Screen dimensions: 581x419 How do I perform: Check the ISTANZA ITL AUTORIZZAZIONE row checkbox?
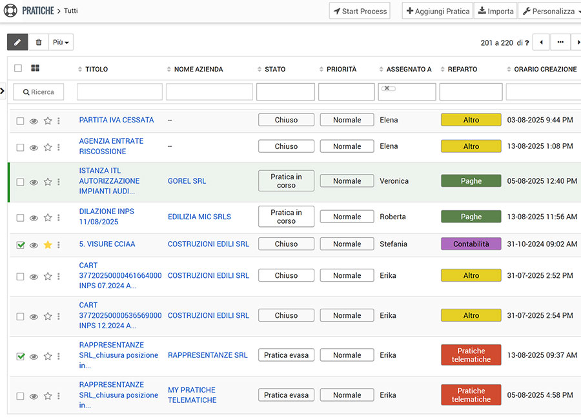[20, 182]
